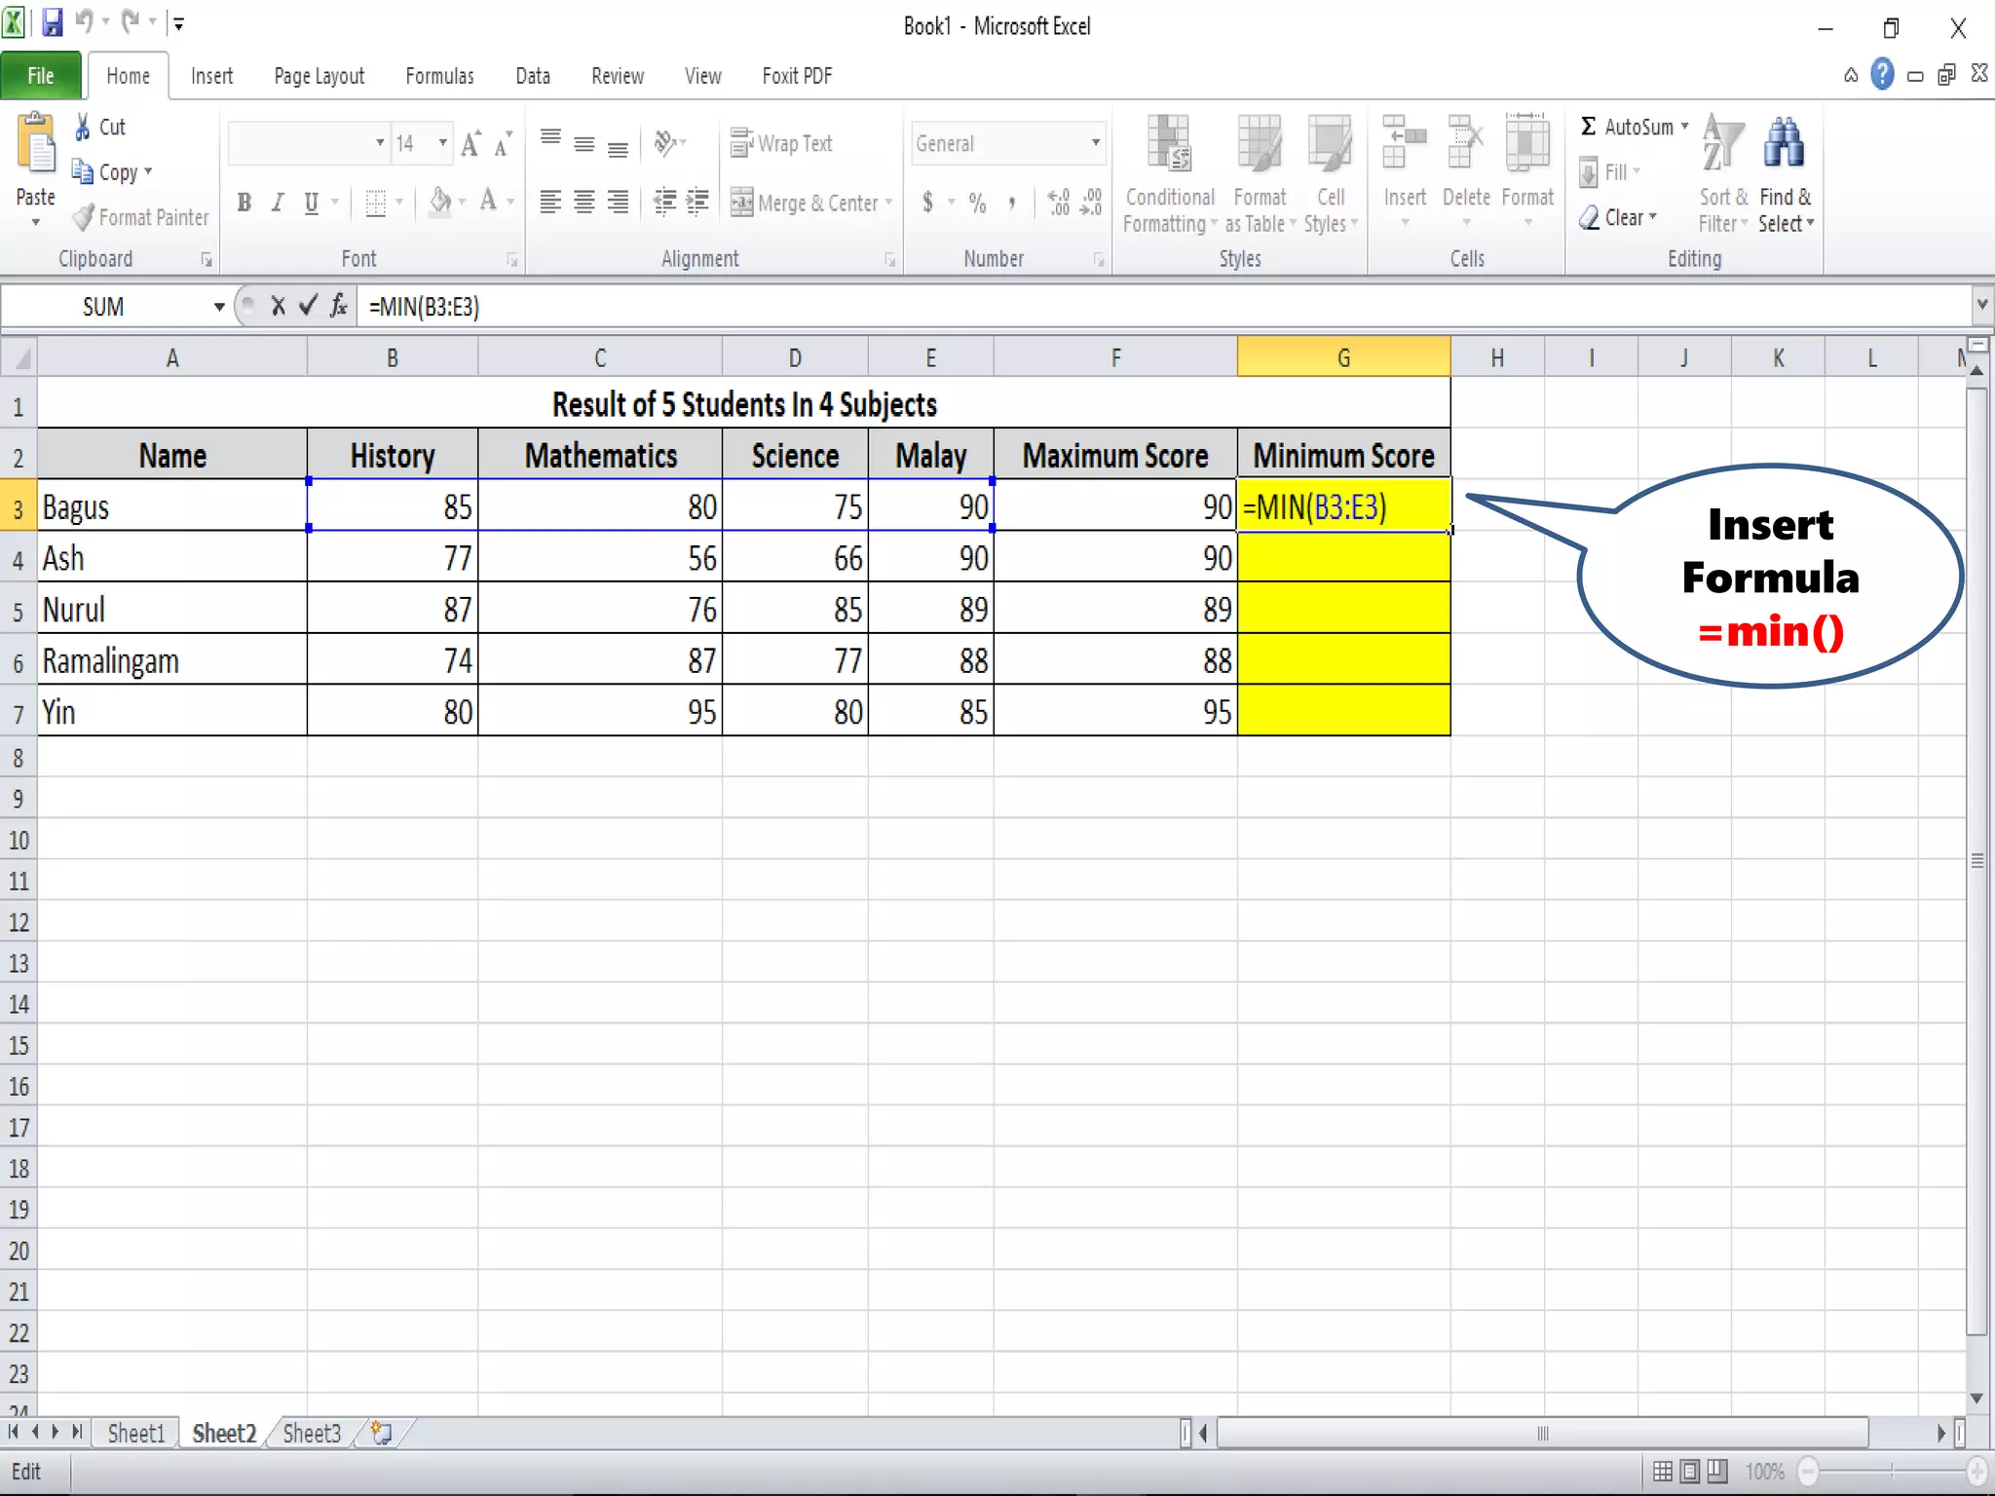This screenshot has height=1496, width=1995.
Task: Switch to Page Break Preview view
Action: tap(1717, 1471)
